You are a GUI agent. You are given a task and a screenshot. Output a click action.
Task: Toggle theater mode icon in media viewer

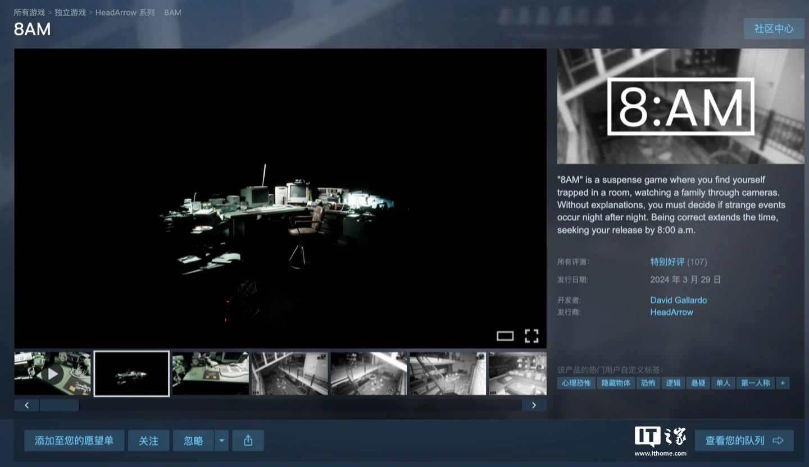coord(505,336)
